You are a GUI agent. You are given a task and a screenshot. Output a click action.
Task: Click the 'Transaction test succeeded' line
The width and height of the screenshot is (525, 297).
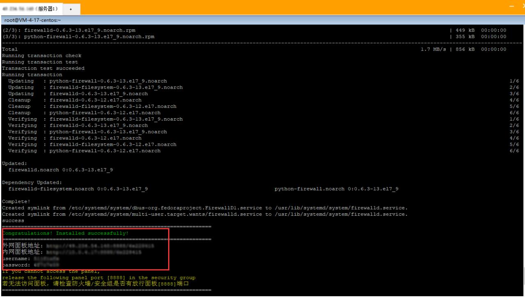pyautogui.click(x=43, y=68)
